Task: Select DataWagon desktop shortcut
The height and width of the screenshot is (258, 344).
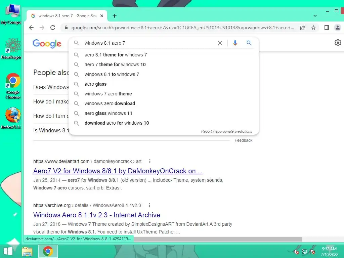Action: coord(11,48)
